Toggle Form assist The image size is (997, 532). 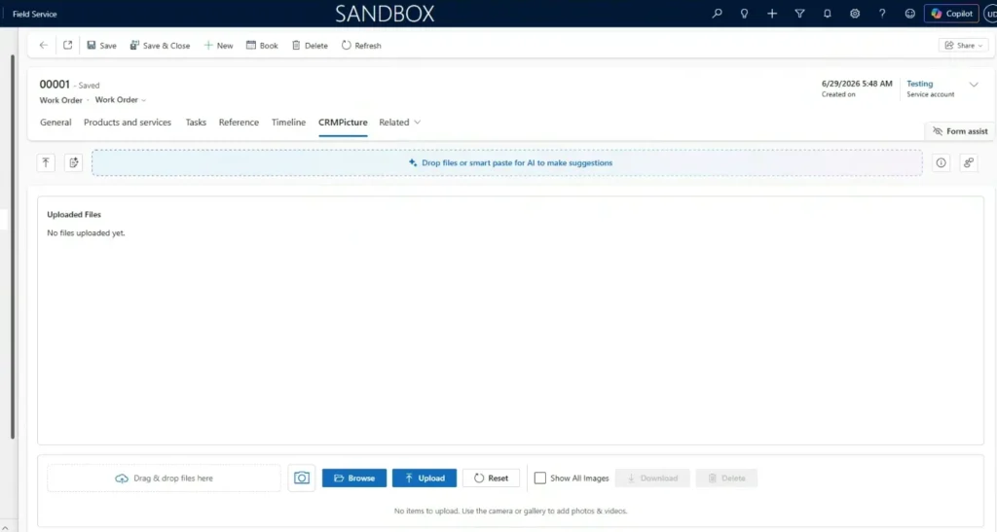(959, 131)
